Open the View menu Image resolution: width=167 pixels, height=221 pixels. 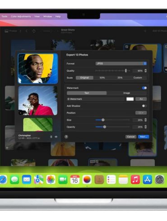[x=37, y=16]
